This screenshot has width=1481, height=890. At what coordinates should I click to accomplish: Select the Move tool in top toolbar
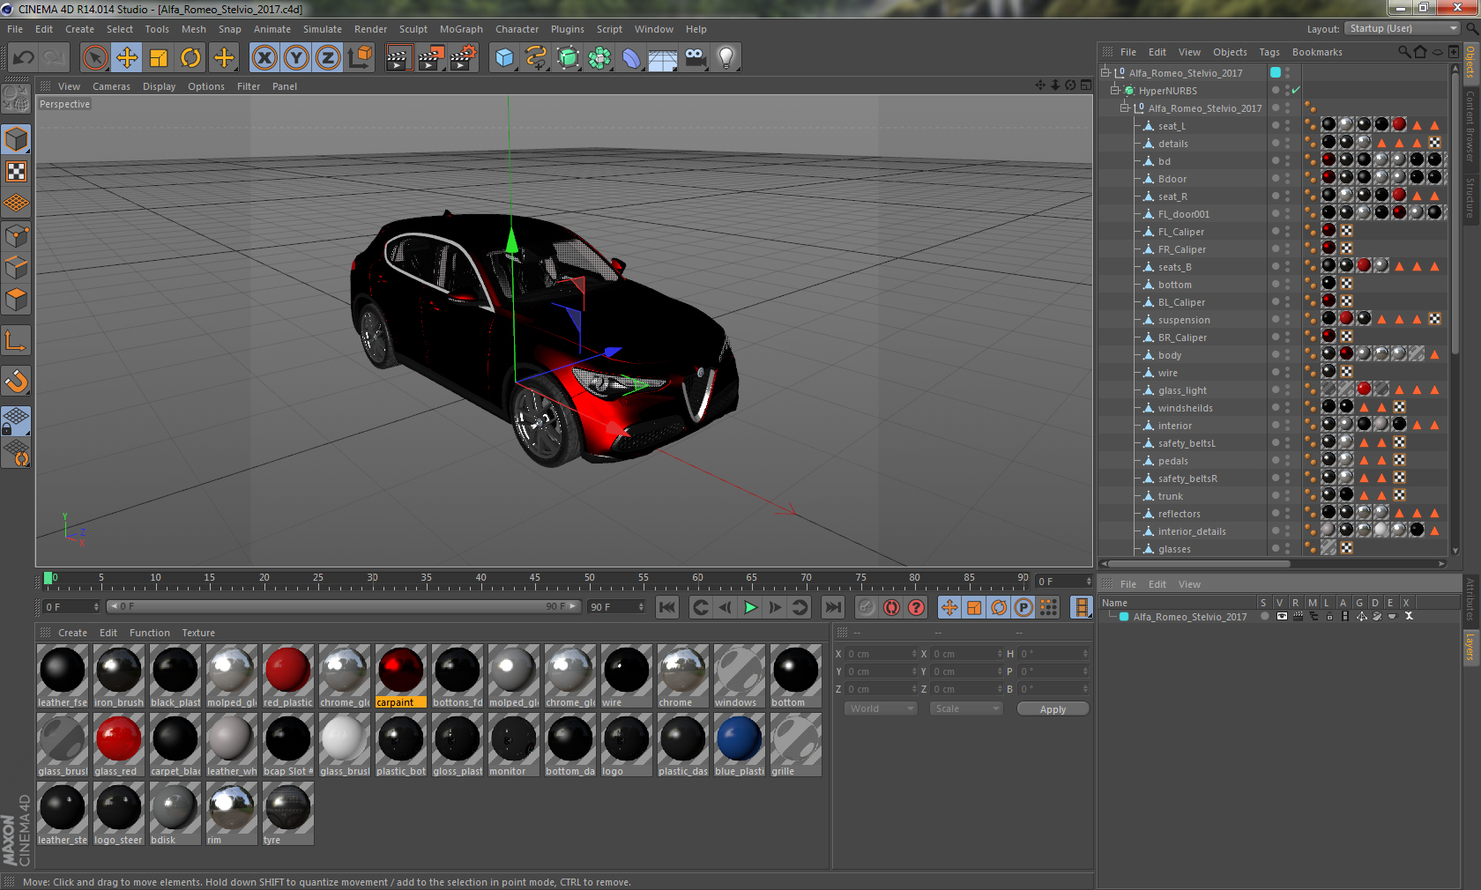tap(127, 58)
